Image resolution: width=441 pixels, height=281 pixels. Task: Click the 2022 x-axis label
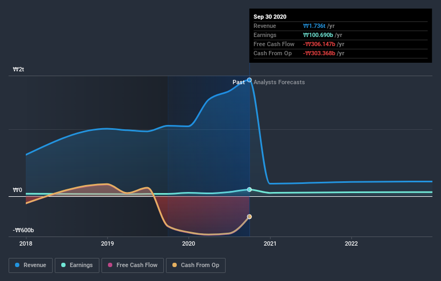[x=351, y=243]
